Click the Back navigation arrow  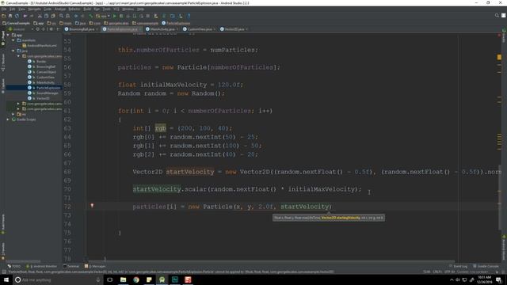pyautogui.click(x=76, y=16)
